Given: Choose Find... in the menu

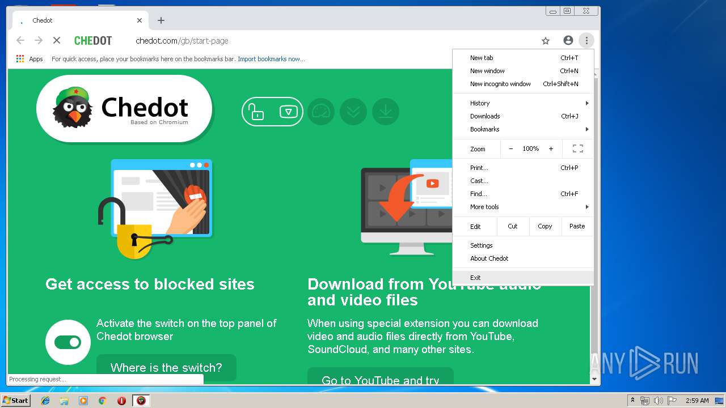Looking at the screenshot, I should 523,194.
